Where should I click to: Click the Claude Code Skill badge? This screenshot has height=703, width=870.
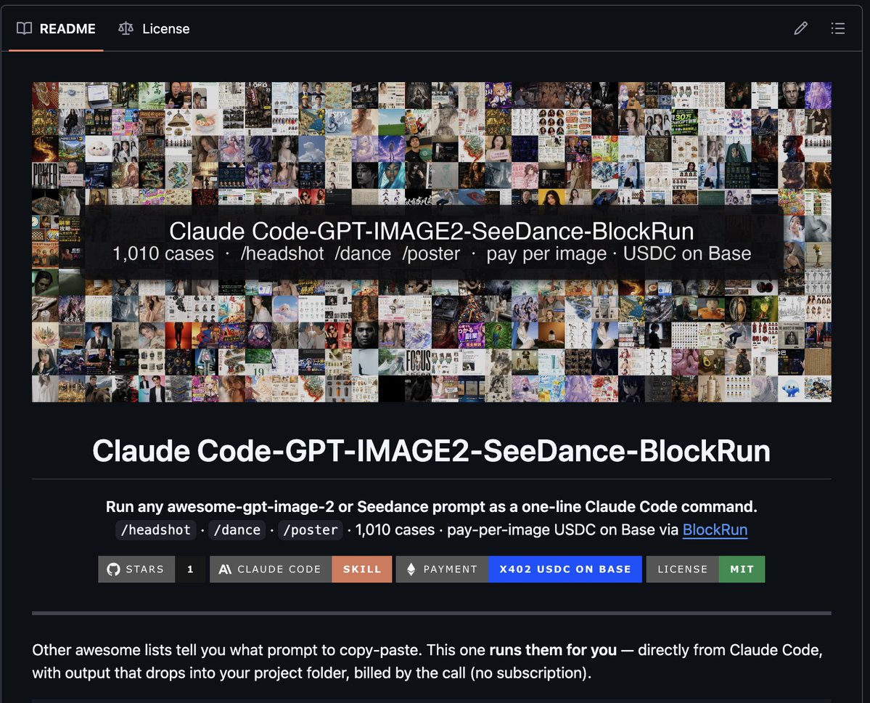click(300, 569)
